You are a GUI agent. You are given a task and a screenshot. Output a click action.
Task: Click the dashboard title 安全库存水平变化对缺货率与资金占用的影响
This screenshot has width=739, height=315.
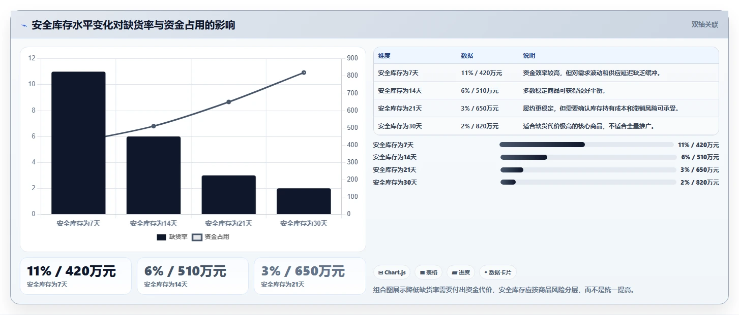133,25
